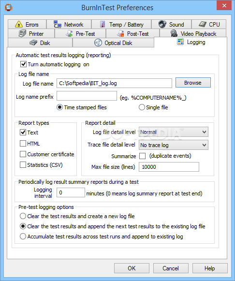Choose Clear results and create new log file
The width and height of the screenshot is (235, 281).
click(23, 216)
